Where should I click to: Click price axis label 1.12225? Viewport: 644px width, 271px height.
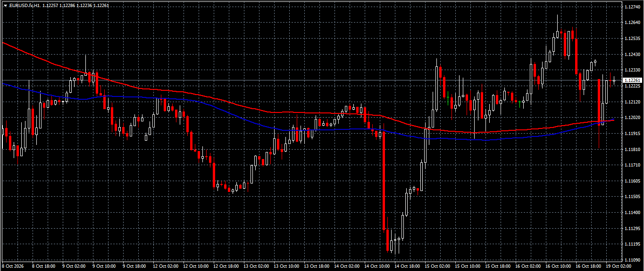pyautogui.click(x=632, y=86)
